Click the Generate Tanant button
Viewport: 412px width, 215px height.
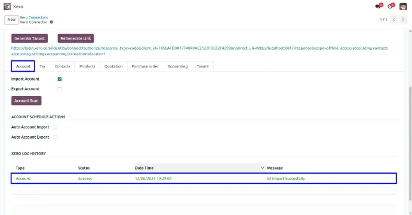tap(29, 38)
